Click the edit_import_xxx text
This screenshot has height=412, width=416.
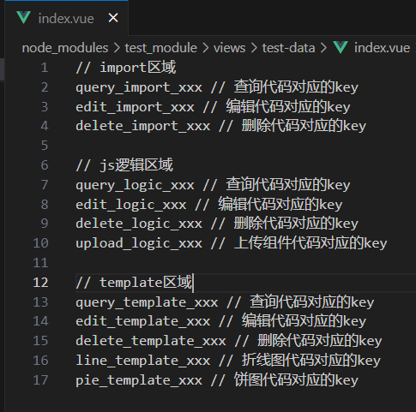pyautogui.click(x=135, y=107)
